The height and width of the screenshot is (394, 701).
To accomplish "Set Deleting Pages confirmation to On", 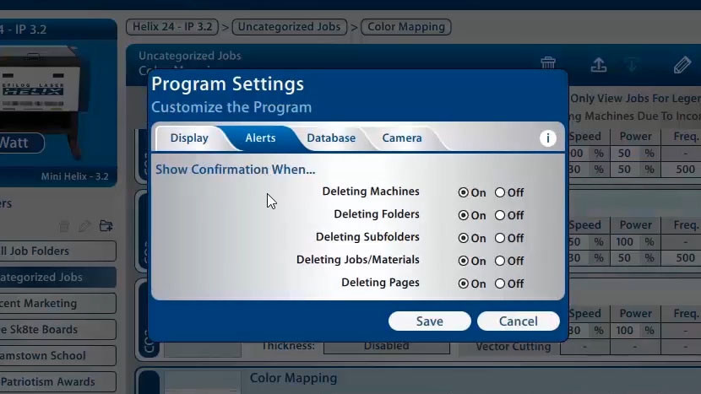I will [463, 283].
